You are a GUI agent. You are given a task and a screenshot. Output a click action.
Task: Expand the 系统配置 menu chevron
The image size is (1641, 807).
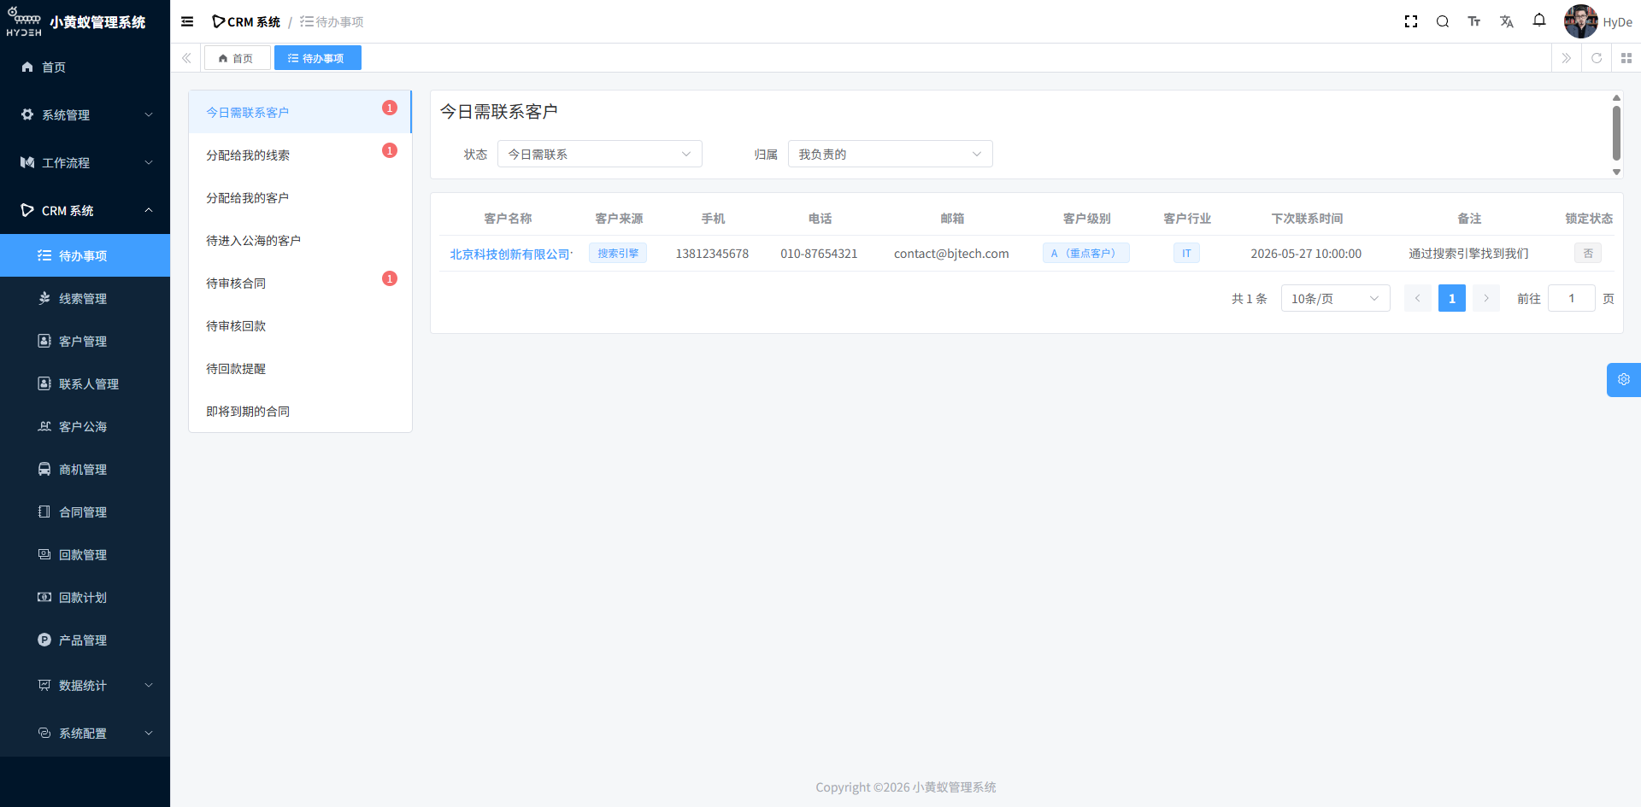pos(149,733)
